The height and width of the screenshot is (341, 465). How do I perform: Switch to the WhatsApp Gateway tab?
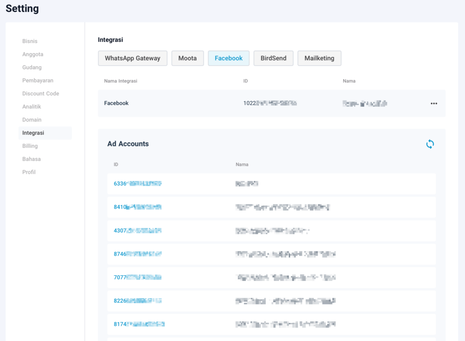tap(133, 58)
